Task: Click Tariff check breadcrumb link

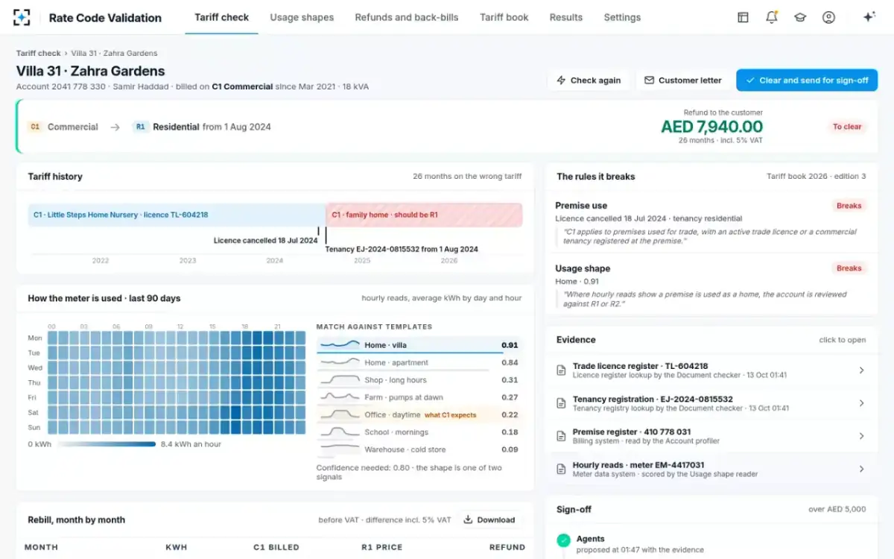Action: point(39,53)
